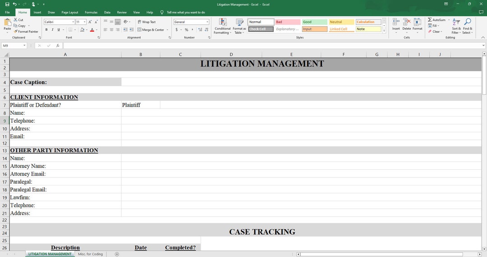Top-align the cell text
The height and width of the screenshot is (257, 487).
pos(106,22)
